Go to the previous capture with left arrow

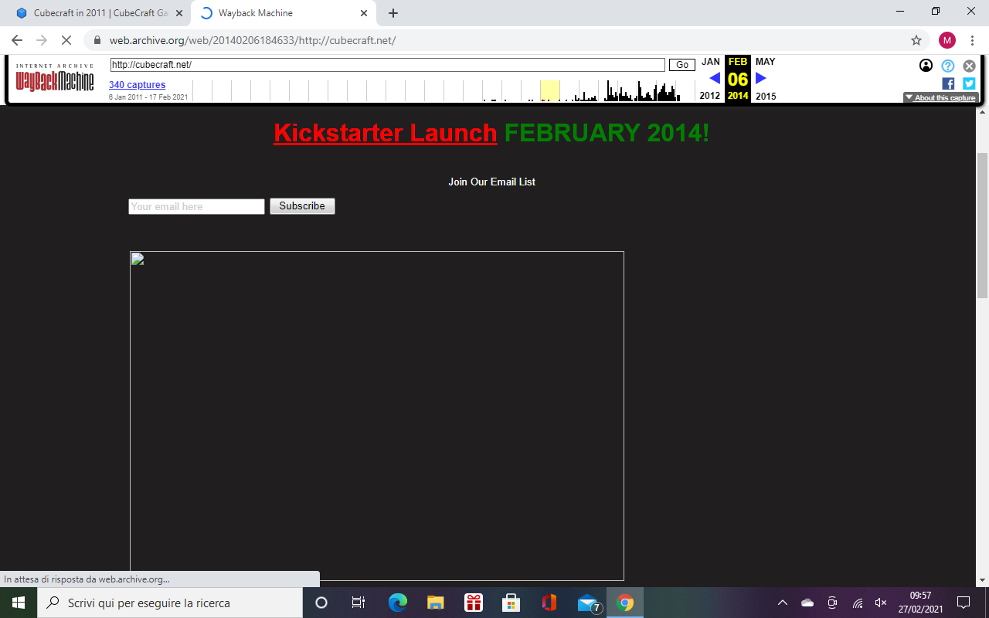click(x=715, y=78)
